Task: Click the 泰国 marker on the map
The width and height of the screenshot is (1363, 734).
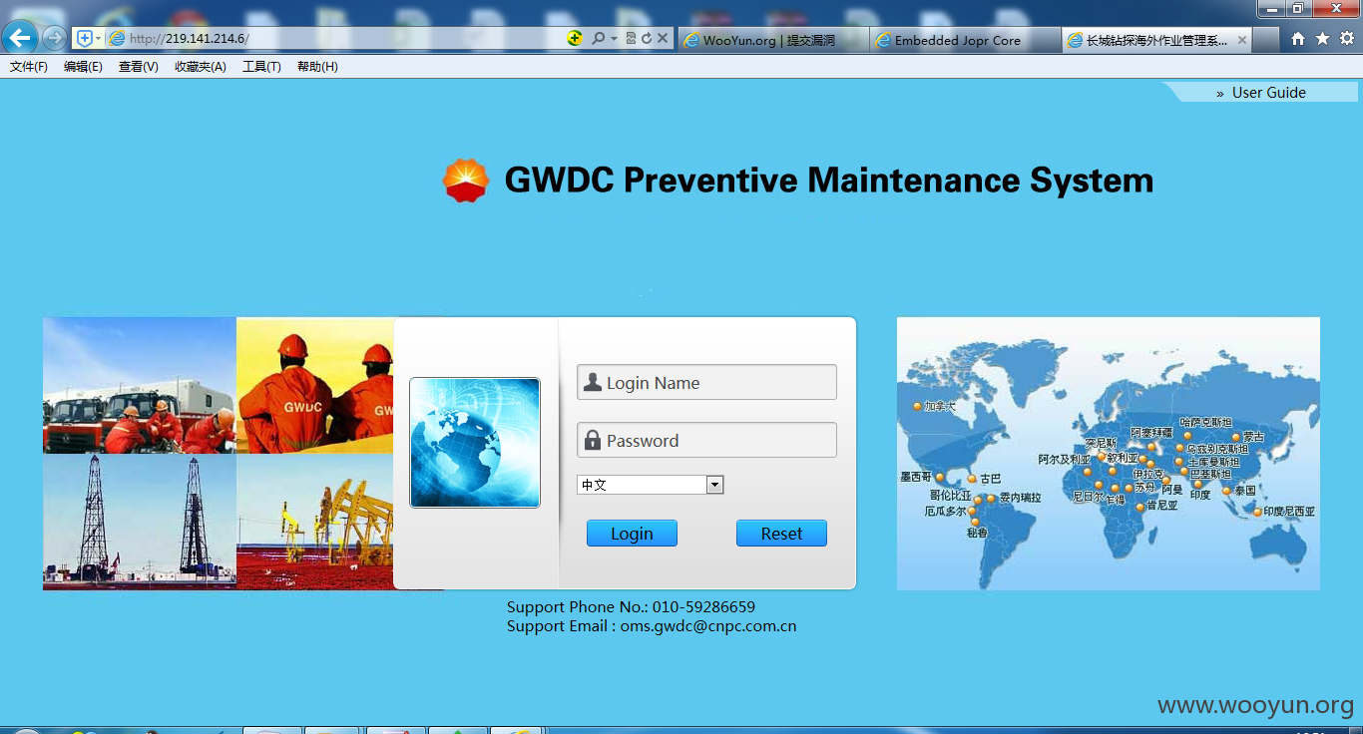Action: pyautogui.click(x=1226, y=491)
